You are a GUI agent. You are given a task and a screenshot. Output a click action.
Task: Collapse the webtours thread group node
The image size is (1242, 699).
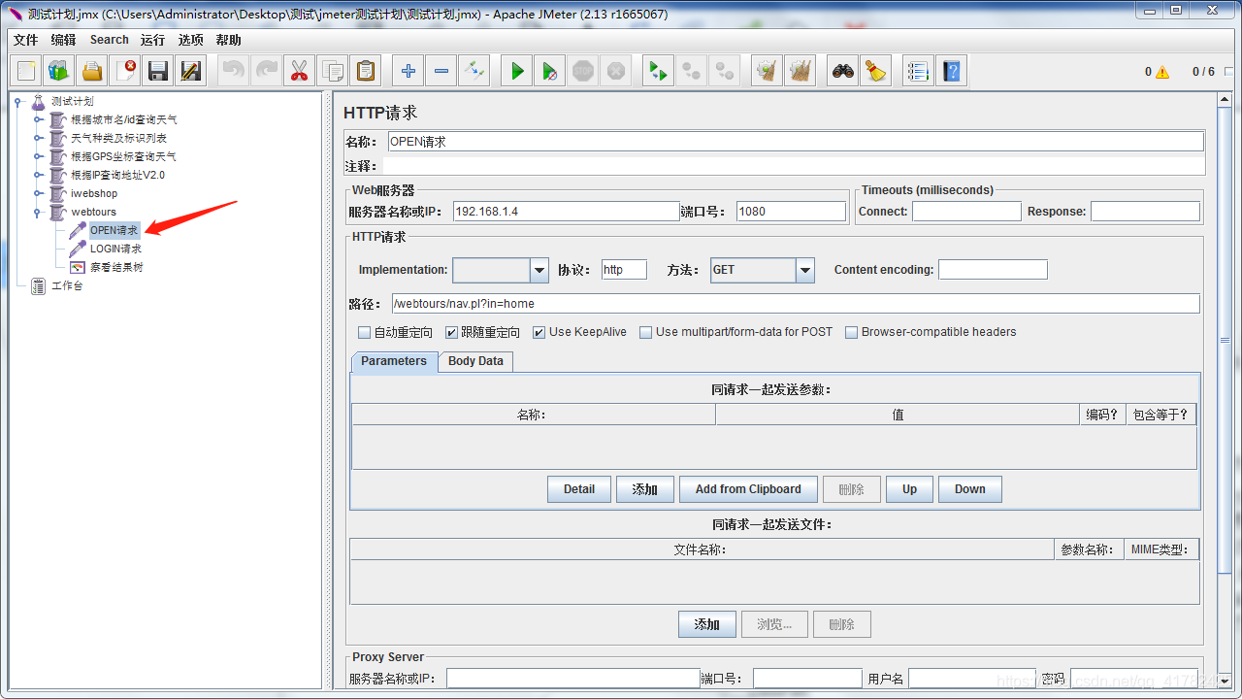[38, 212]
